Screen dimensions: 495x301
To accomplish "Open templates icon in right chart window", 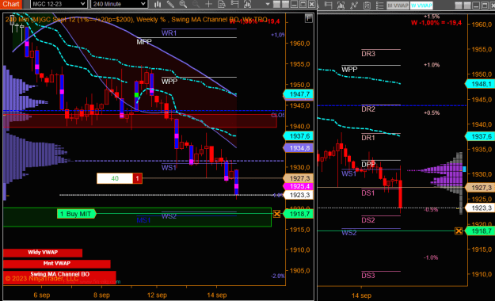I will point(367,5).
